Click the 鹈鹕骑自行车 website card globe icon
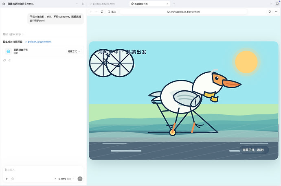The image size is (281, 186). (x=9, y=51)
